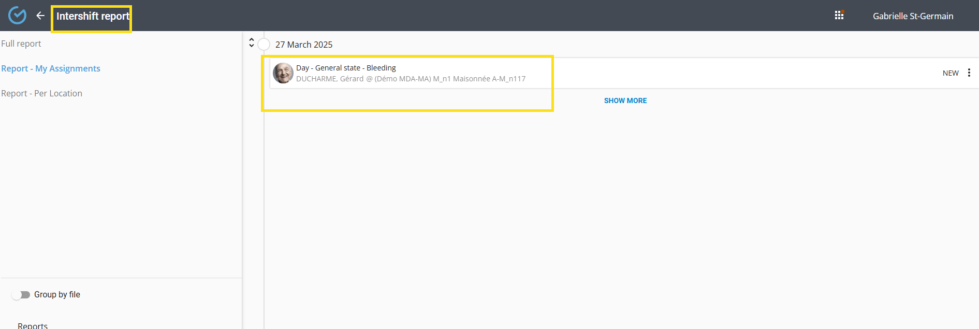This screenshot has width=979, height=329.
Task: Click the 27 March 2025 date header
Action: [304, 45]
